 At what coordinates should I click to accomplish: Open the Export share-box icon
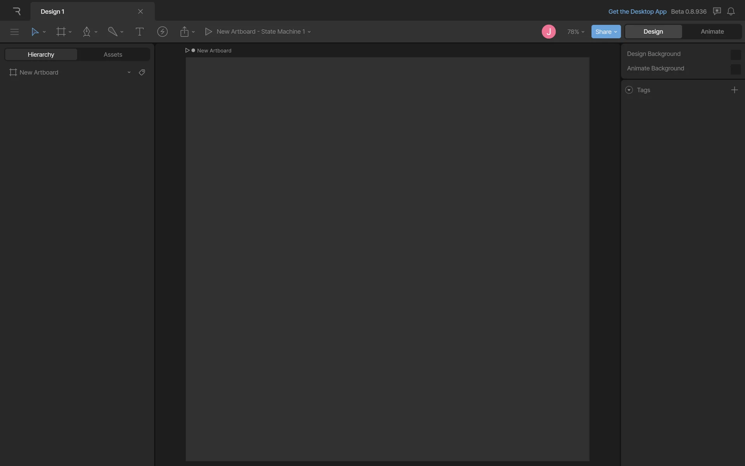(x=184, y=32)
